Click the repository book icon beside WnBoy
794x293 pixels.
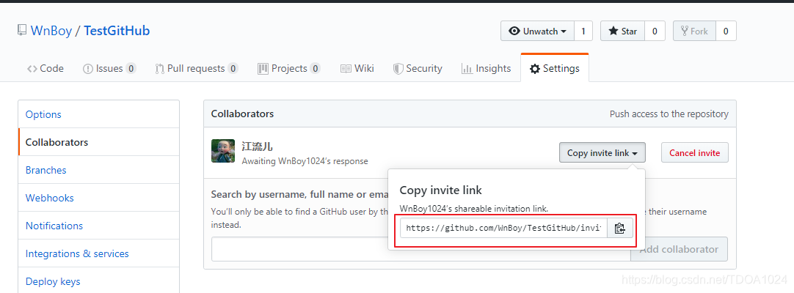(x=21, y=30)
